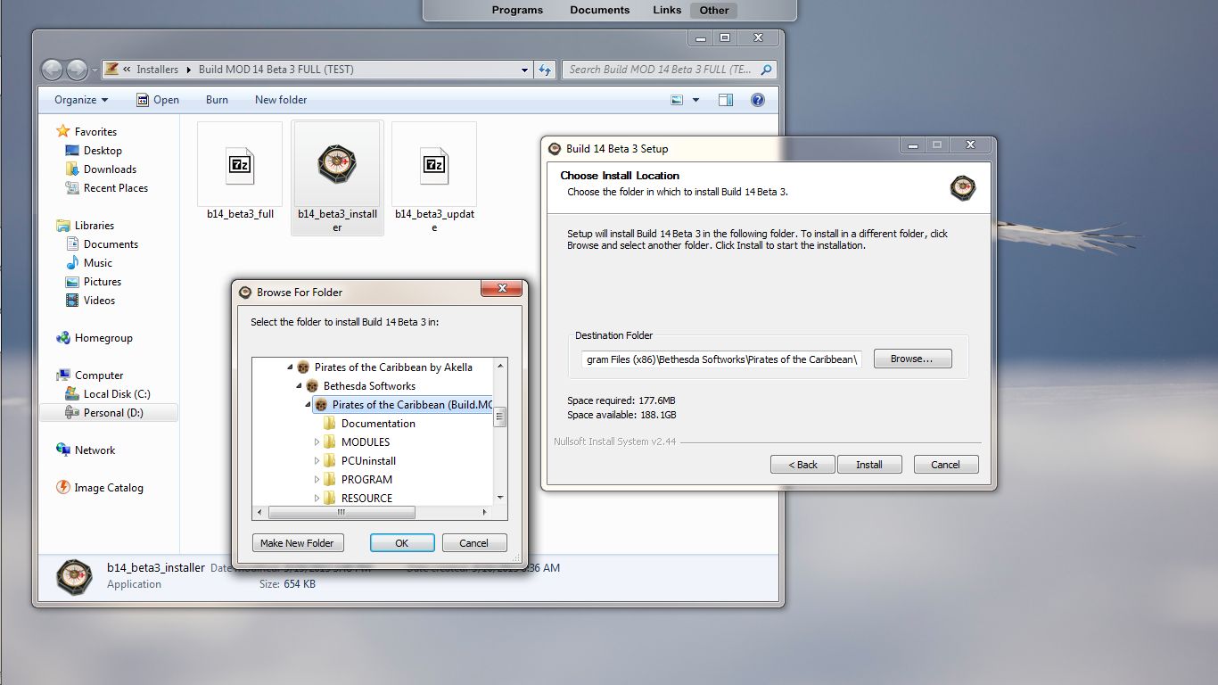
Task: Close the Browse For Folder dialog
Action: tap(500, 288)
